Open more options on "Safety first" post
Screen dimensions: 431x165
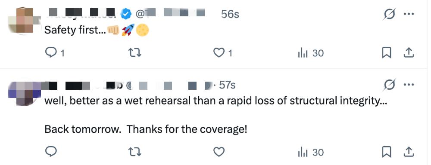tap(409, 14)
